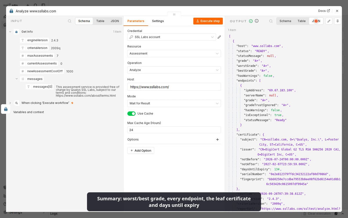Click the messages array type icon

pos(23,79)
